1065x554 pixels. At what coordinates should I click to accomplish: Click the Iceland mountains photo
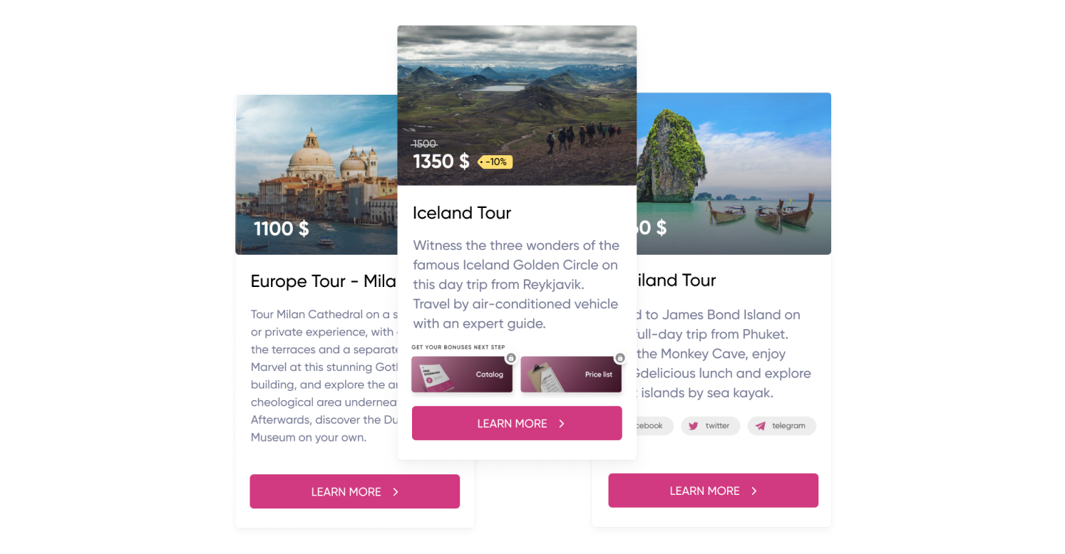(517, 105)
